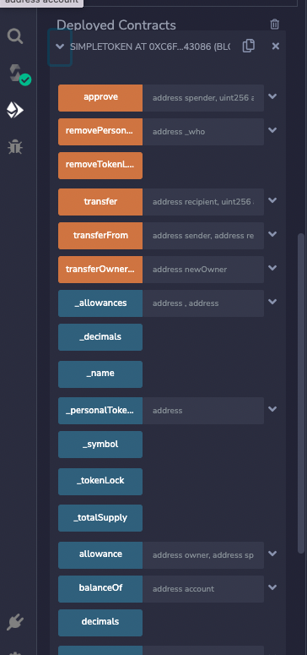This screenshot has height=655, width=307.
Task: Remove SIMPLETOKEN deployed contract instance
Action: tap(275, 46)
